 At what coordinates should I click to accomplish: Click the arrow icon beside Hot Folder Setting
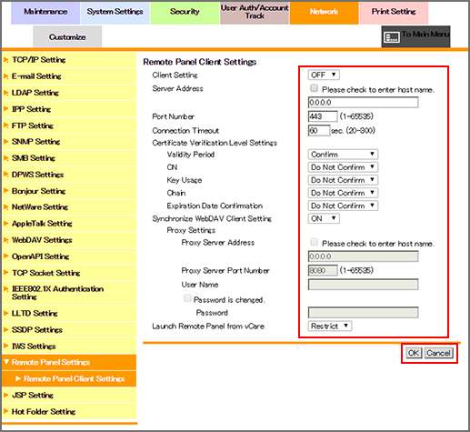(x=5, y=411)
